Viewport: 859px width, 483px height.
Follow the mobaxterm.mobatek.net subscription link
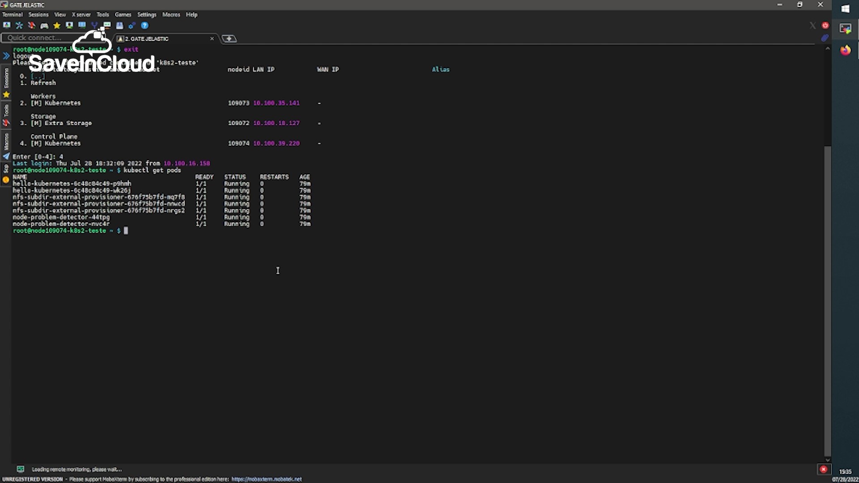click(266, 479)
